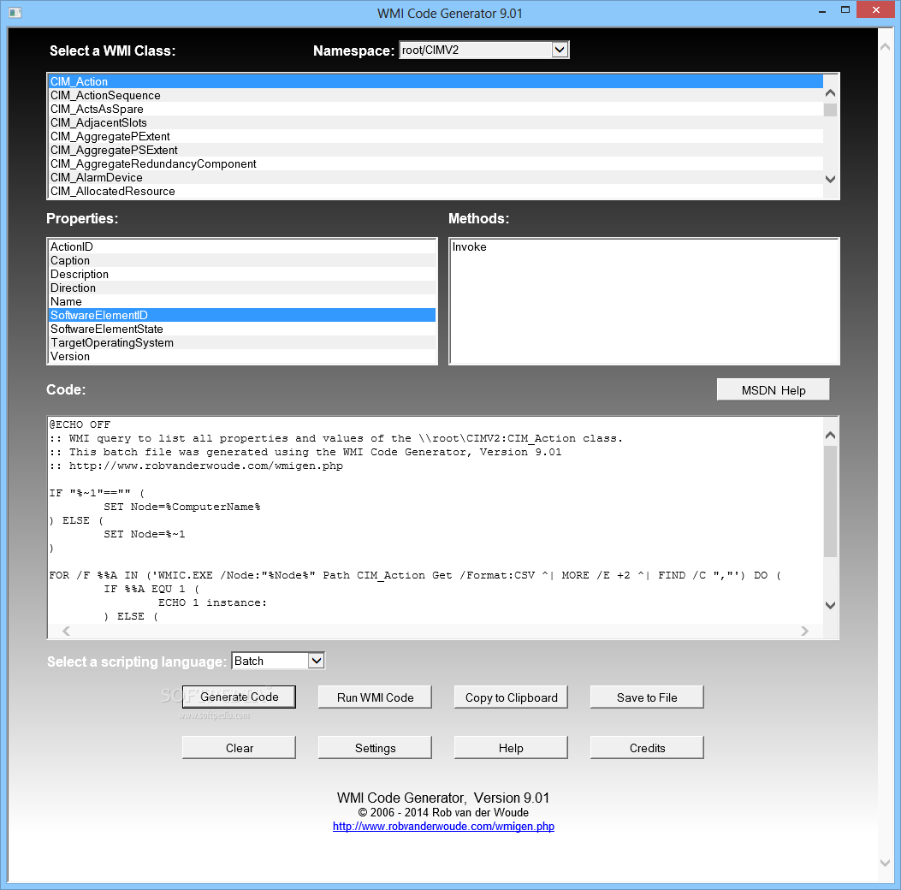Viewport: 901px width, 890px height.
Task: Select CIM_AdjacentSlots class
Action: 436,123
